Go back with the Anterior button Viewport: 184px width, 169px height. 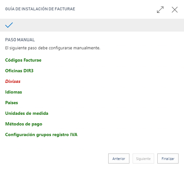pyautogui.click(x=119, y=158)
